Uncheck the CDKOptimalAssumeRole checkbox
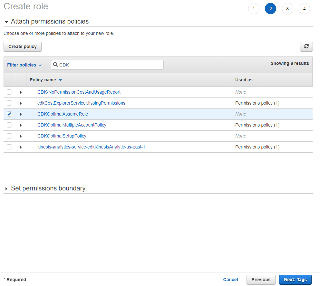Viewport: 320px width, 286px height. pyautogui.click(x=9, y=114)
